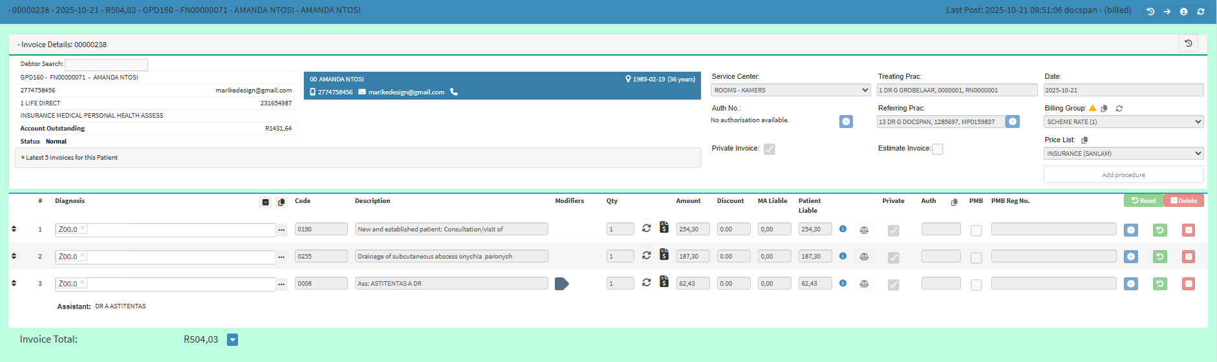1217x362 pixels.
Task: Click the right arrow icon in the header
Action: click(x=1167, y=12)
